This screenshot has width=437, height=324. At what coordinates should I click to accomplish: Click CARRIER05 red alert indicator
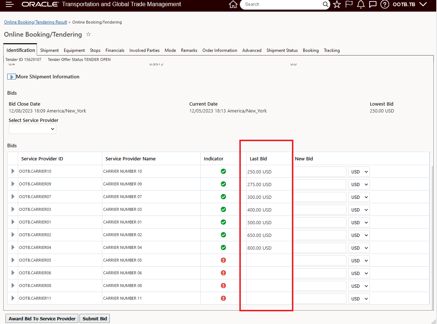223,260
